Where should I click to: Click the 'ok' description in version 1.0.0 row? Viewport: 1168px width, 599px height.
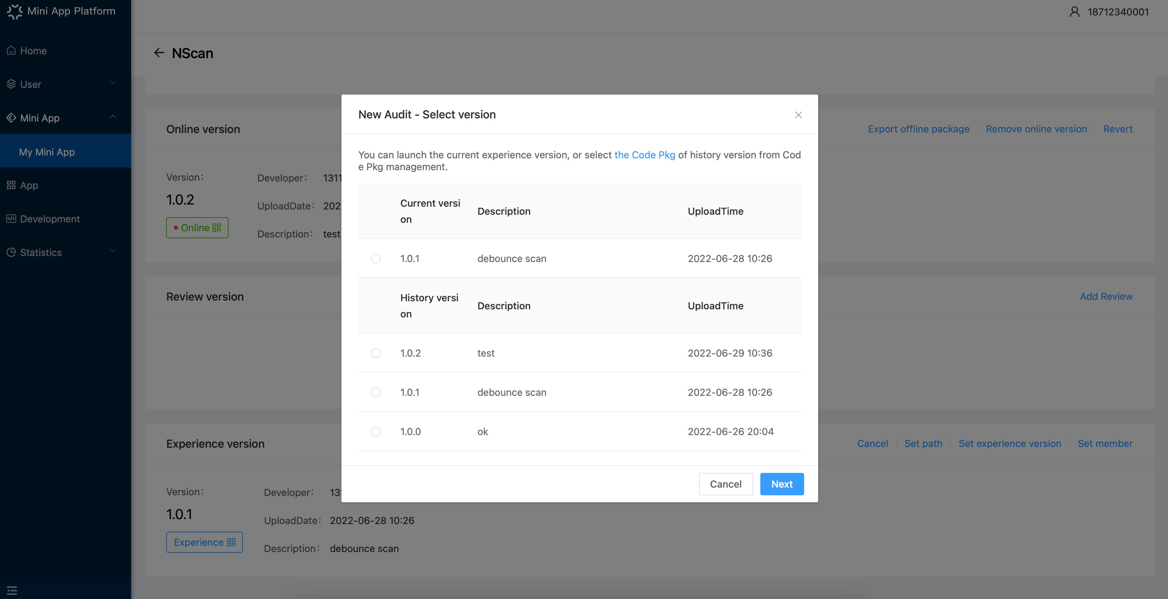point(482,431)
